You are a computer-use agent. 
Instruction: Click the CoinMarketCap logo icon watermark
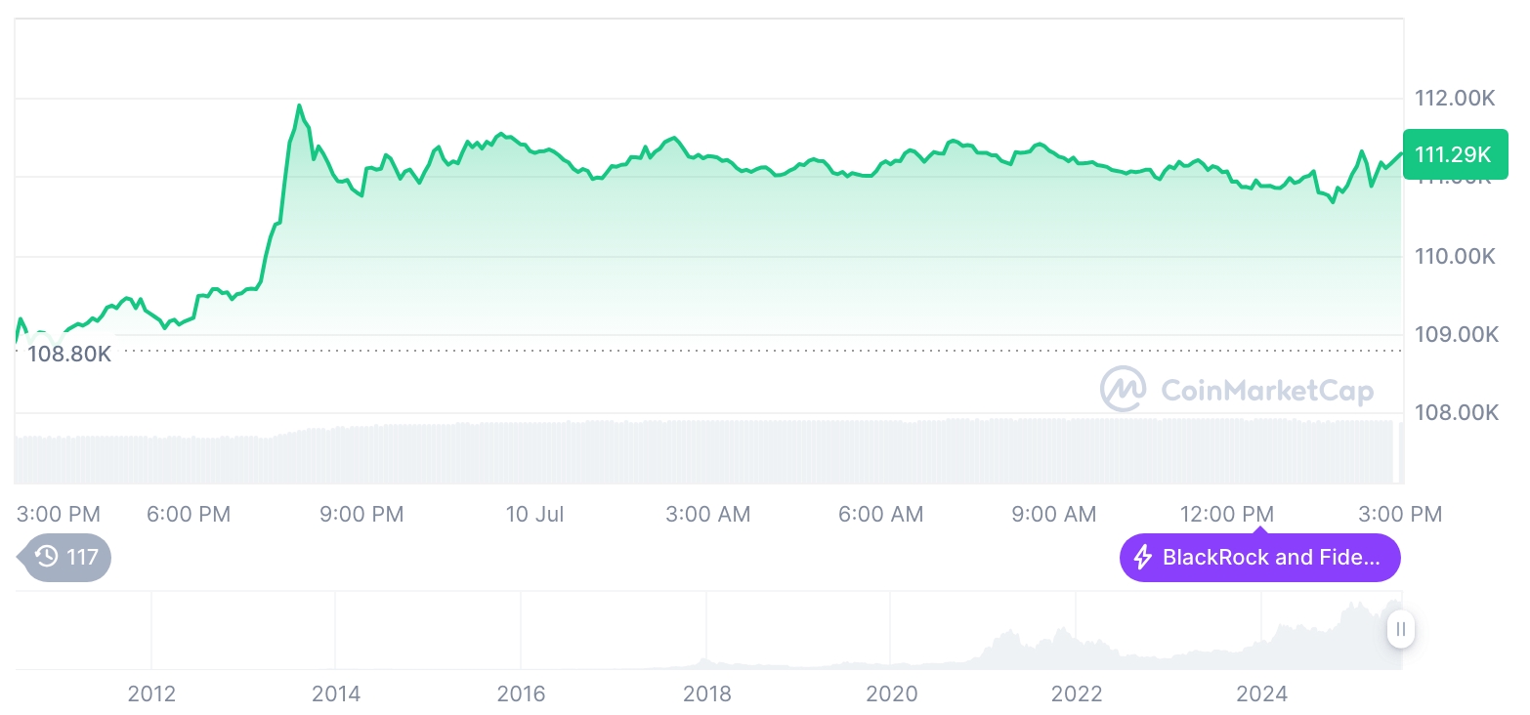pyautogui.click(x=1124, y=390)
